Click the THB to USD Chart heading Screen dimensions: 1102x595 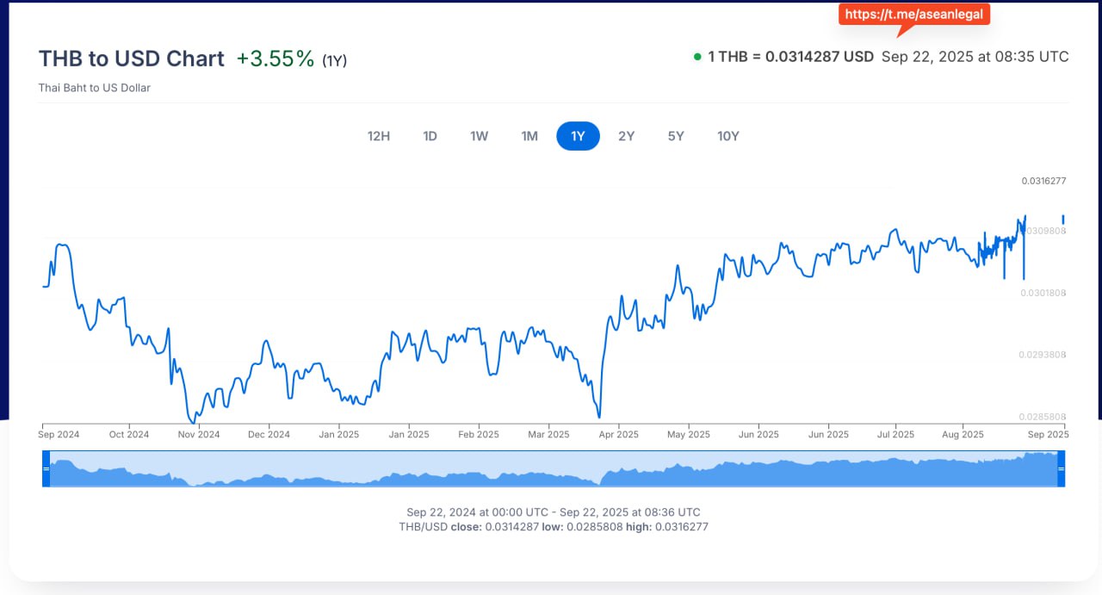(132, 59)
